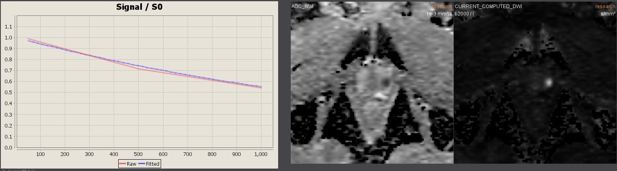The height and width of the screenshot is (171, 617).
Task: Click the 0.8 y-axis tick label
Action: (x=8, y=60)
